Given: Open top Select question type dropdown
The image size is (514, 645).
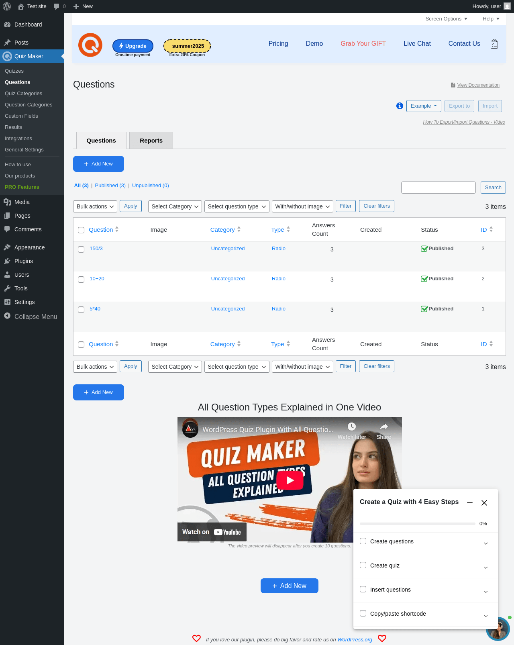Looking at the screenshot, I should [237, 206].
